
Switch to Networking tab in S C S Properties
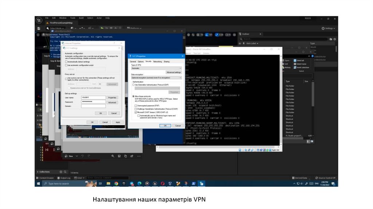point(157,62)
